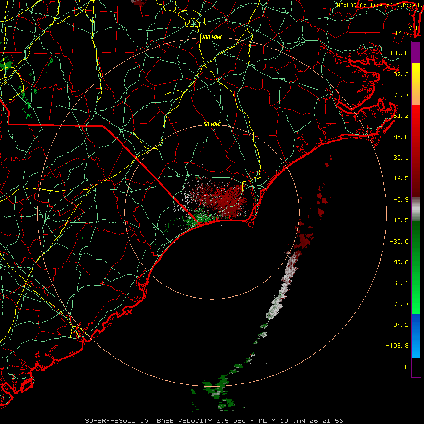424x424 pixels.
Task: Click the 107.8 legend value
Action: coord(399,53)
